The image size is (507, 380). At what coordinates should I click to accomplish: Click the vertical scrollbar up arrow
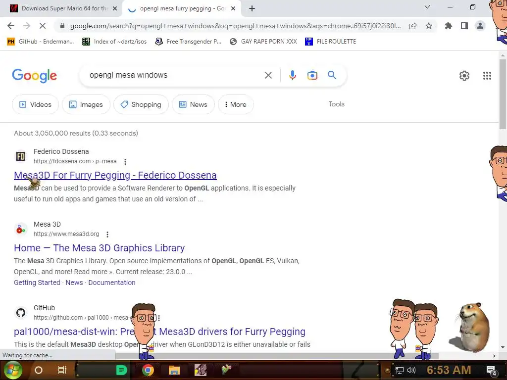(503, 55)
